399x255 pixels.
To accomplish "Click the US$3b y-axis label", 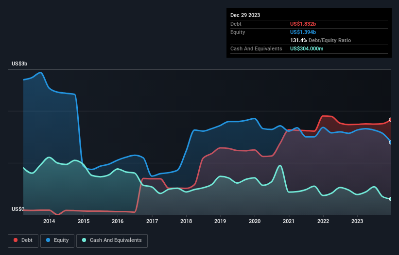I will (19, 64).
